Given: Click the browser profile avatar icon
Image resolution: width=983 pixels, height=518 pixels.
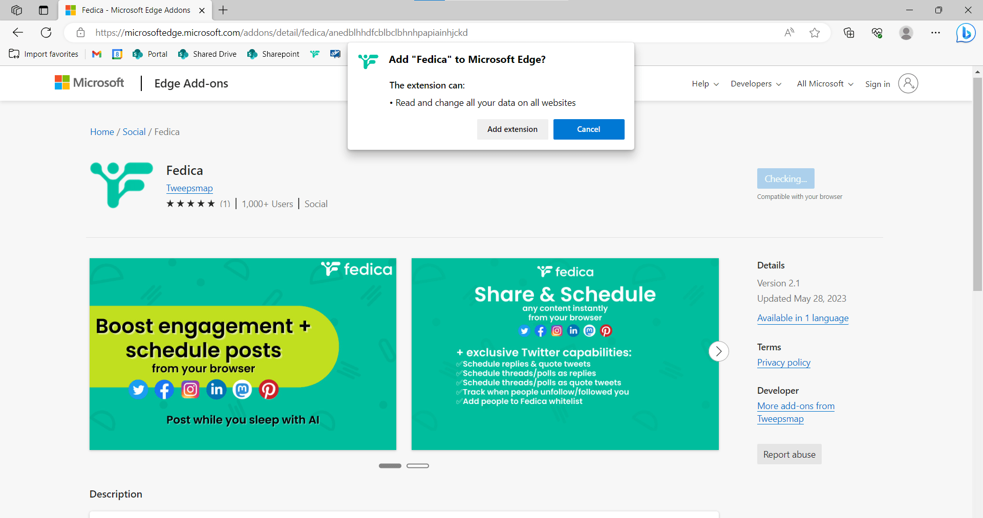Looking at the screenshot, I should [x=906, y=32].
